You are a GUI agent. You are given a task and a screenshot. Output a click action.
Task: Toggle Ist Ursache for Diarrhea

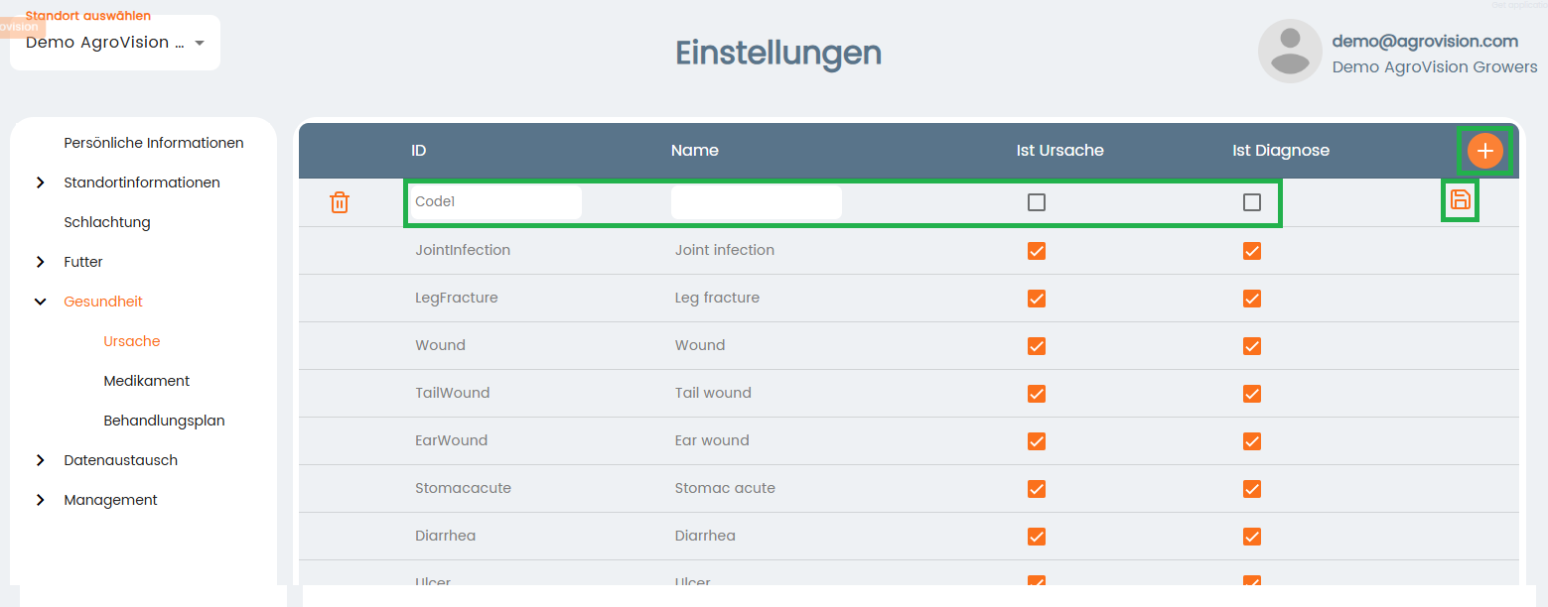coord(1037,537)
